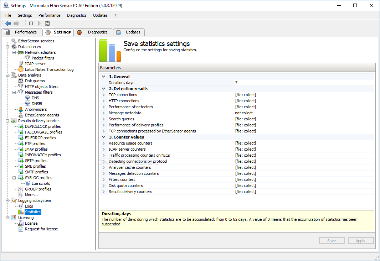Viewport: 380px width, 261px height.
Task: Click the Disk quotas drive icon
Action: point(21,81)
